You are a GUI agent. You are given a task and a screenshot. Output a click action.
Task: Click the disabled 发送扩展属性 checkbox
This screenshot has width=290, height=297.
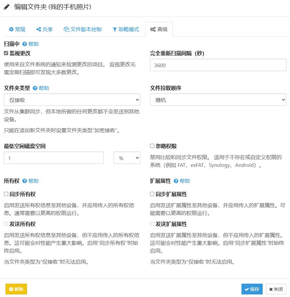(152, 224)
